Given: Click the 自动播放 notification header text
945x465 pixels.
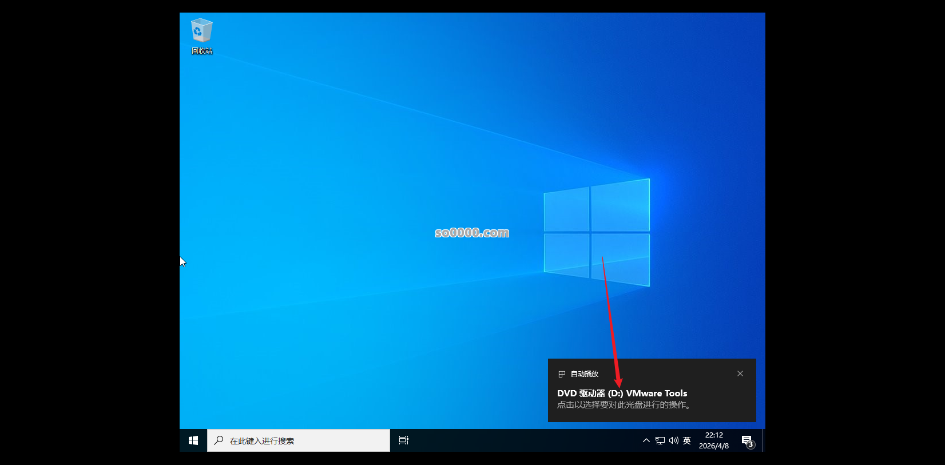Looking at the screenshot, I should point(585,374).
